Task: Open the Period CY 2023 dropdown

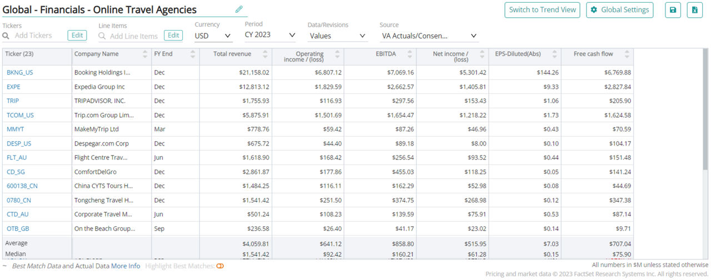Action: [271, 35]
